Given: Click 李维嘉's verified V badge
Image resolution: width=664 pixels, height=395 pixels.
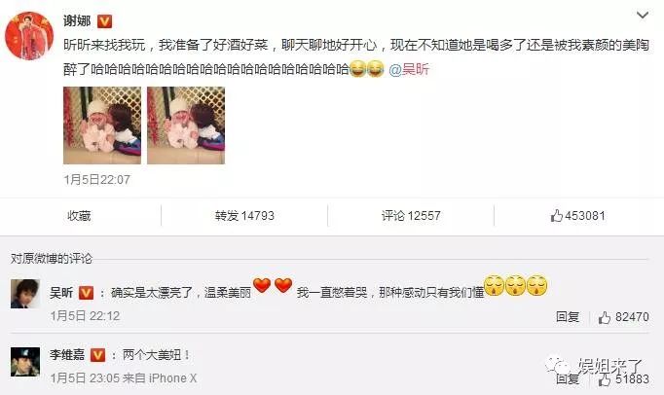Looking at the screenshot, I should pos(97,355).
